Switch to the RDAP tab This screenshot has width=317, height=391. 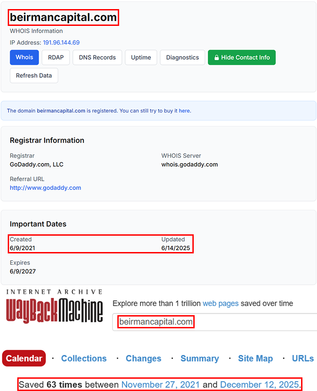(x=55, y=57)
